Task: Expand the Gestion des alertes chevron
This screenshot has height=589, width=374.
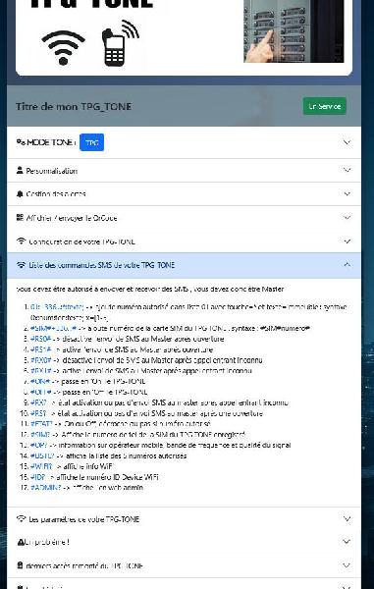Action: click(347, 193)
